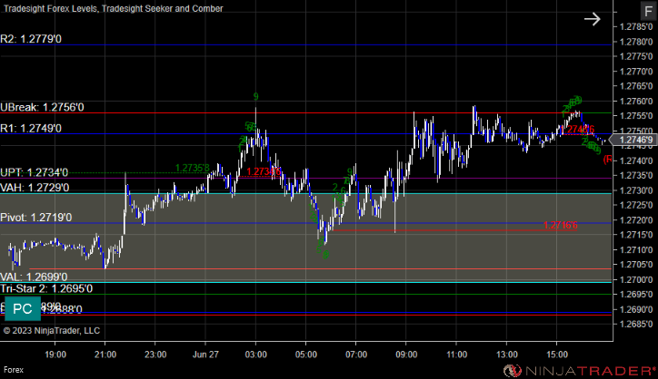Click the © 2023 NinjaTrader, LLC text
The height and width of the screenshot is (379, 658).
(x=52, y=330)
